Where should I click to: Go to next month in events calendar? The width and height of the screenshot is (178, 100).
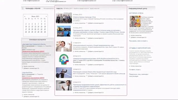(46, 16)
